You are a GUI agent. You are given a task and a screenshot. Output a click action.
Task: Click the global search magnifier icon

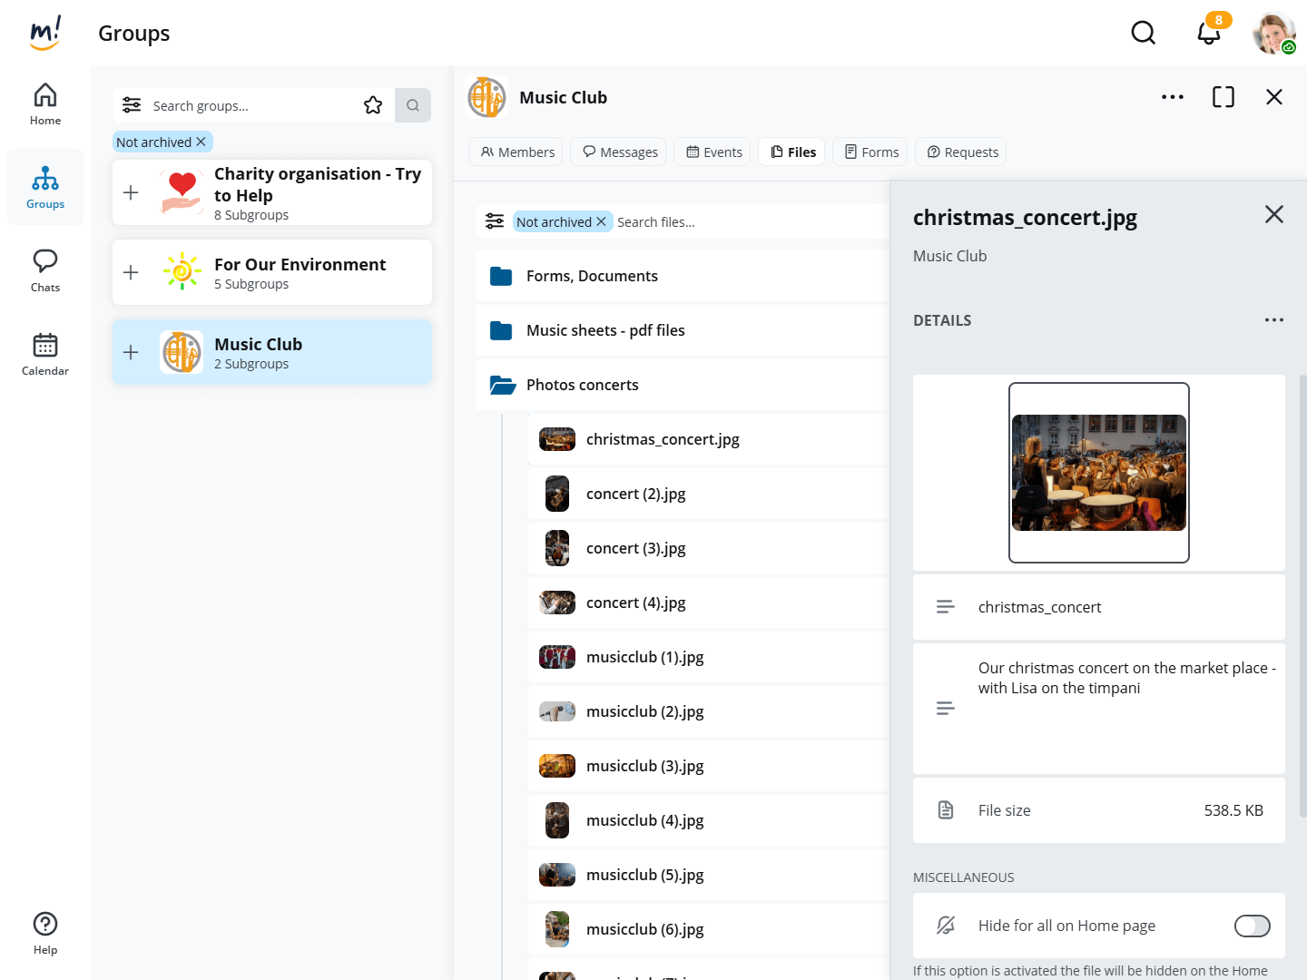pos(1143,34)
